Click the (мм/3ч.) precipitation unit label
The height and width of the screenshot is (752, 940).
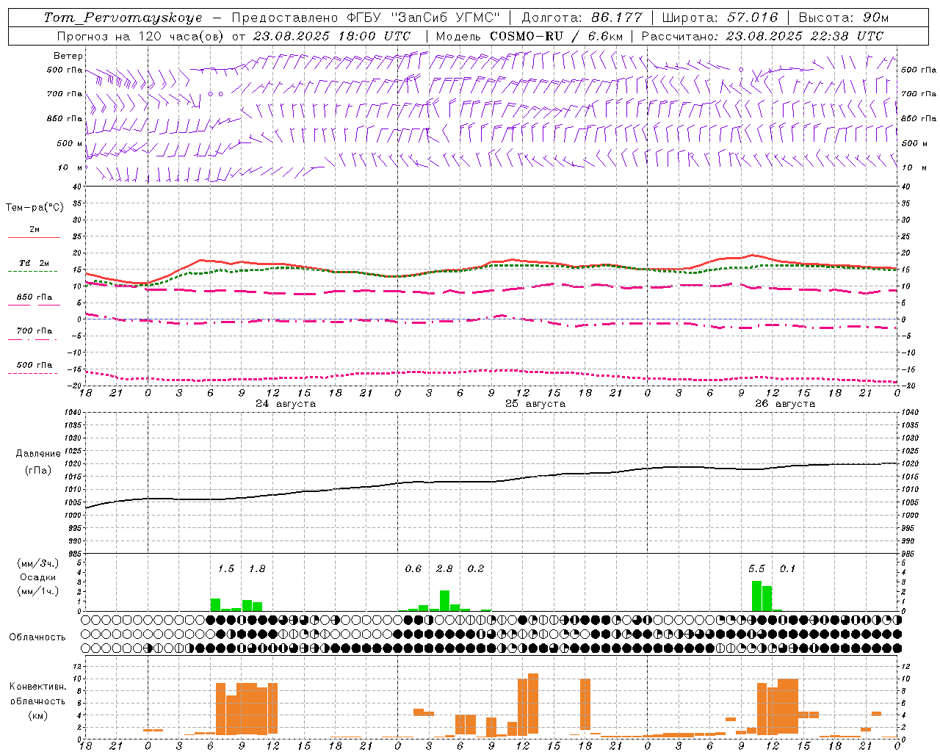pyautogui.click(x=38, y=563)
